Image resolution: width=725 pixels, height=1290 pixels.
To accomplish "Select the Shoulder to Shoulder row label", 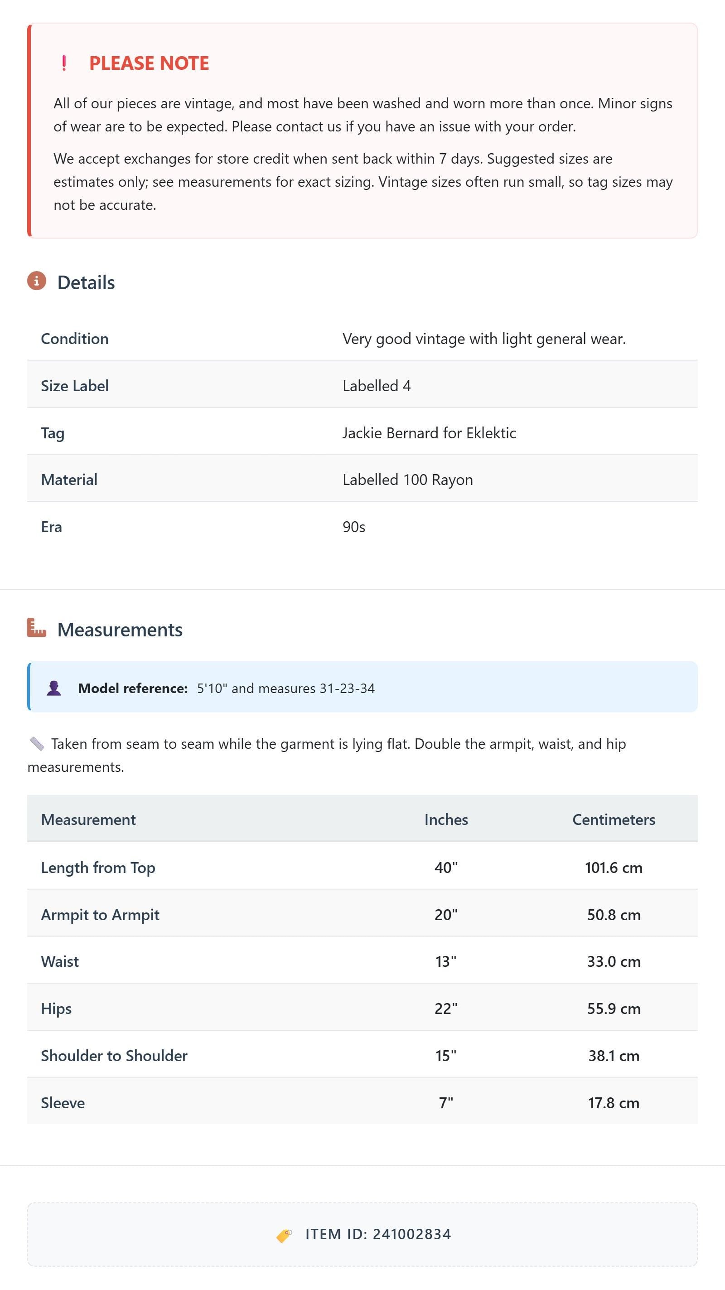I will point(114,1056).
